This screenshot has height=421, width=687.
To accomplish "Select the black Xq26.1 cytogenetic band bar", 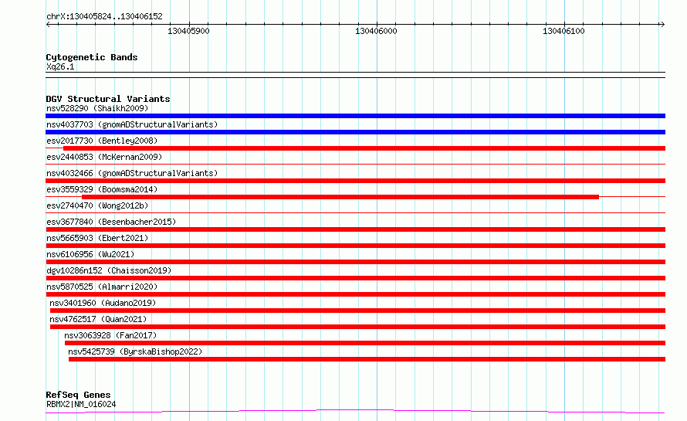I will [355, 75].
